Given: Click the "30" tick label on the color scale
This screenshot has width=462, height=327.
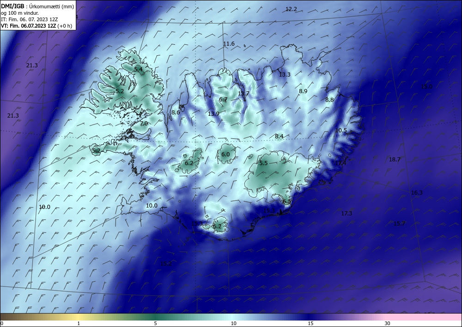Looking at the screenshot, I should pos(388,324).
